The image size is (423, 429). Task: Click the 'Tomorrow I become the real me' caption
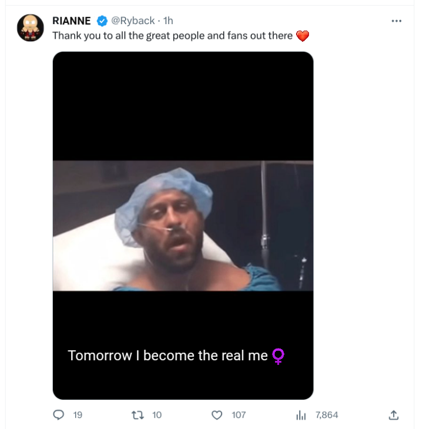coord(168,356)
